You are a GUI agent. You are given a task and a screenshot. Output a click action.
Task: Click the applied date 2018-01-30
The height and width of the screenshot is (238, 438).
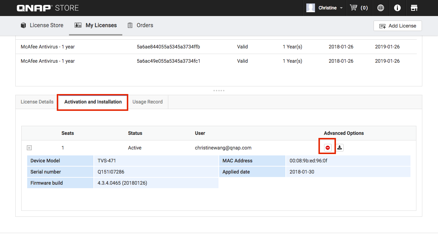point(302,172)
